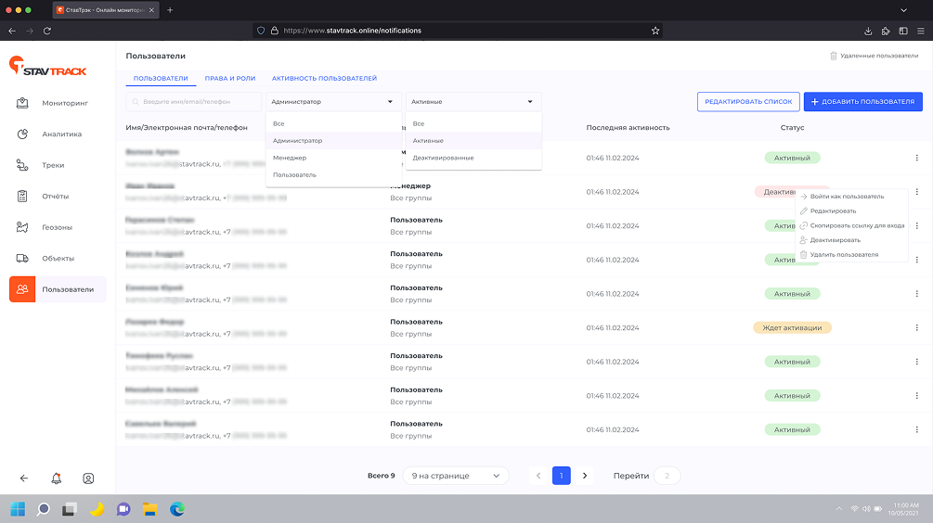Viewport: 933px width, 523px height.
Task: Open Треки section in sidebar
Action: pos(58,165)
